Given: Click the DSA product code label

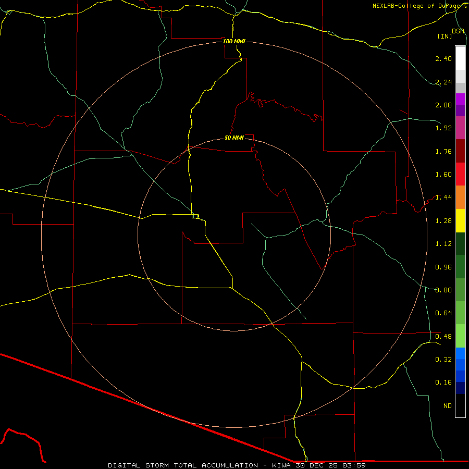Looking at the screenshot, I should (458, 31).
